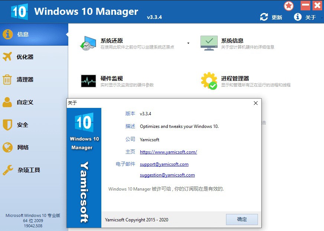
Task: Click the 硬件监视 pulse graph icon
Action: point(88,81)
